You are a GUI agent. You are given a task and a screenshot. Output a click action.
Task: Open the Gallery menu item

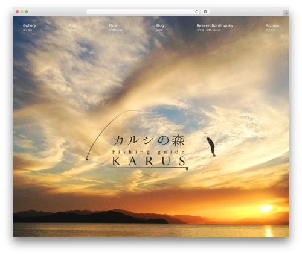29,27
